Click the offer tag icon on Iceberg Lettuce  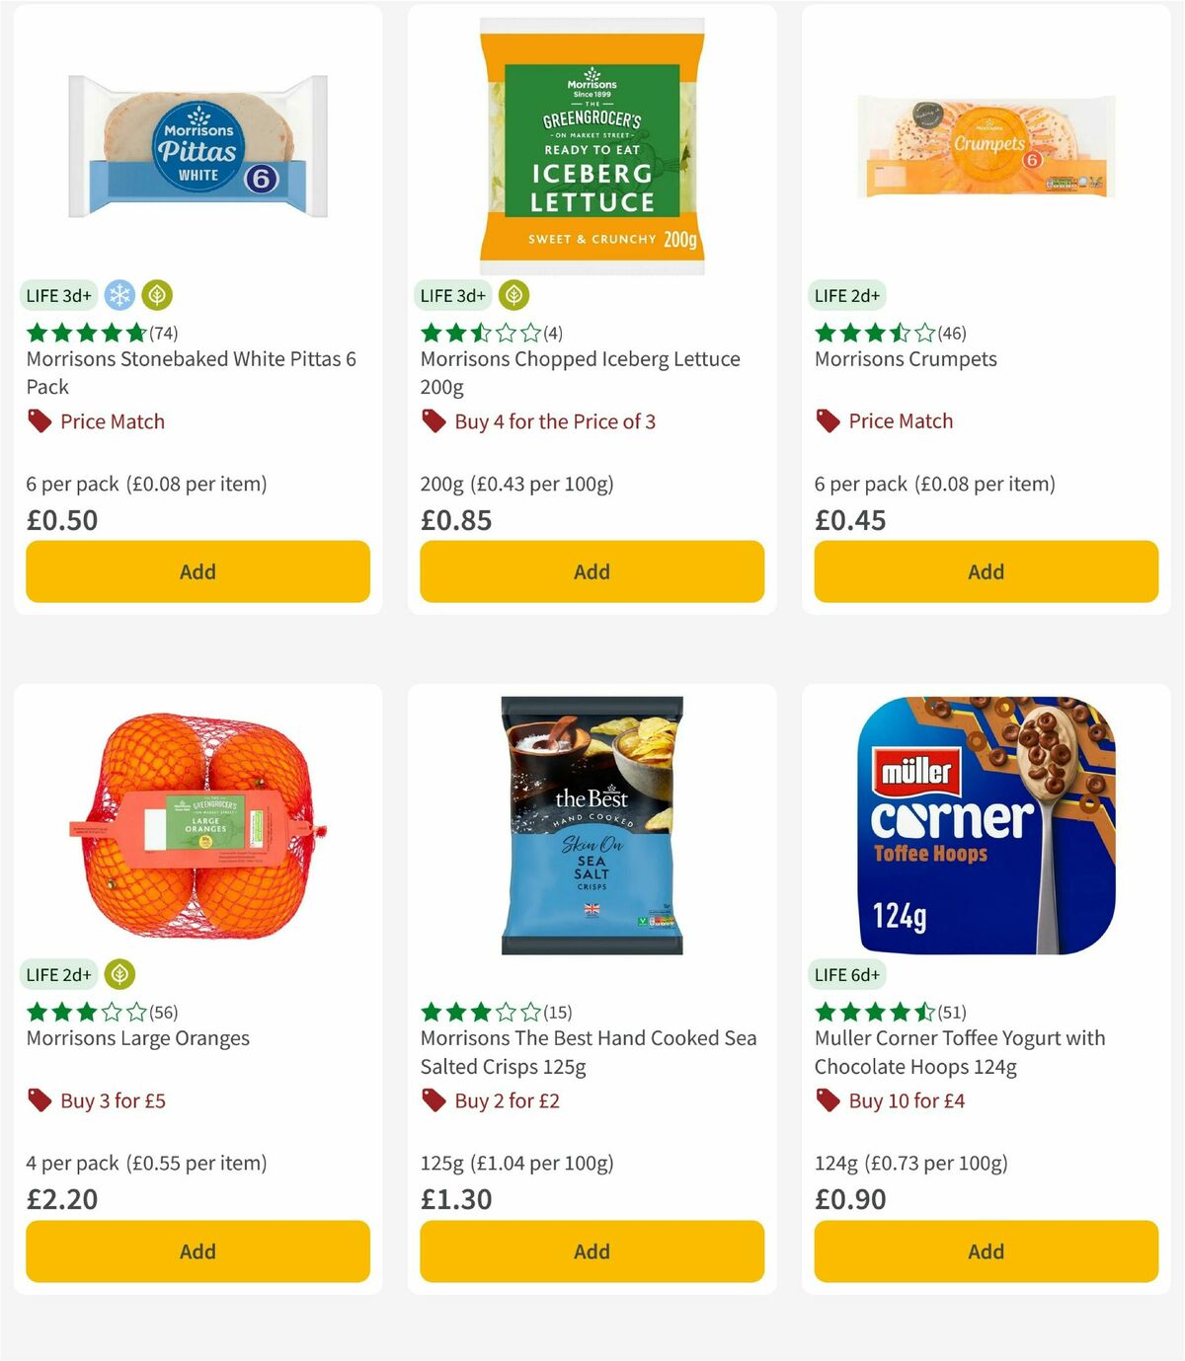[x=434, y=421]
